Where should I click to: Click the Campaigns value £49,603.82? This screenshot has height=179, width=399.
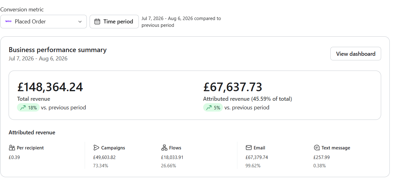click(104, 157)
